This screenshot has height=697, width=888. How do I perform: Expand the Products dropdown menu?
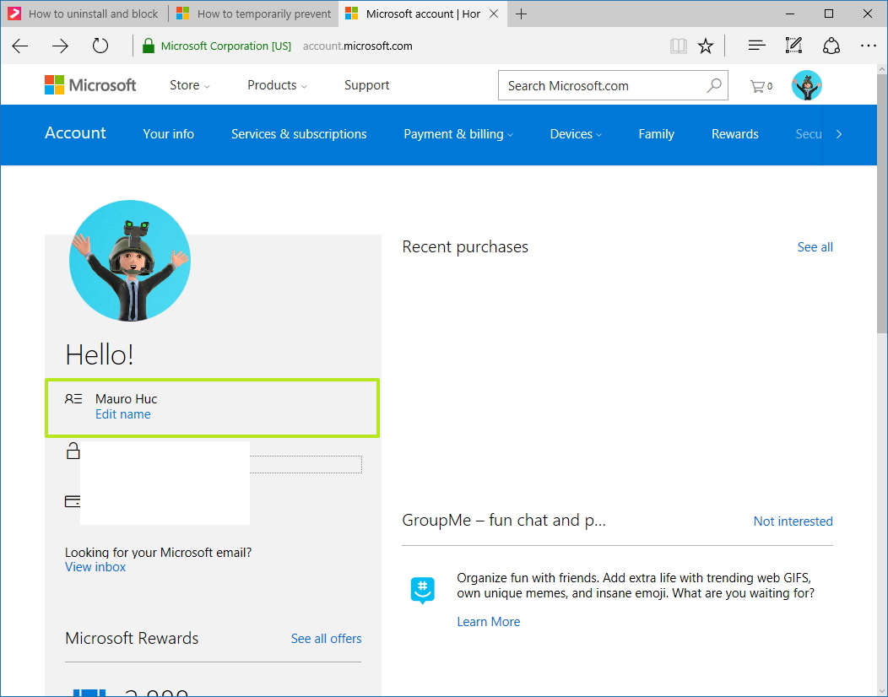[x=277, y=85]
